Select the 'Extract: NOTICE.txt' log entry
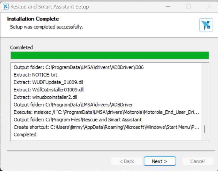Image resolution: width=218 pixels, height=171 pixels. 35,75
